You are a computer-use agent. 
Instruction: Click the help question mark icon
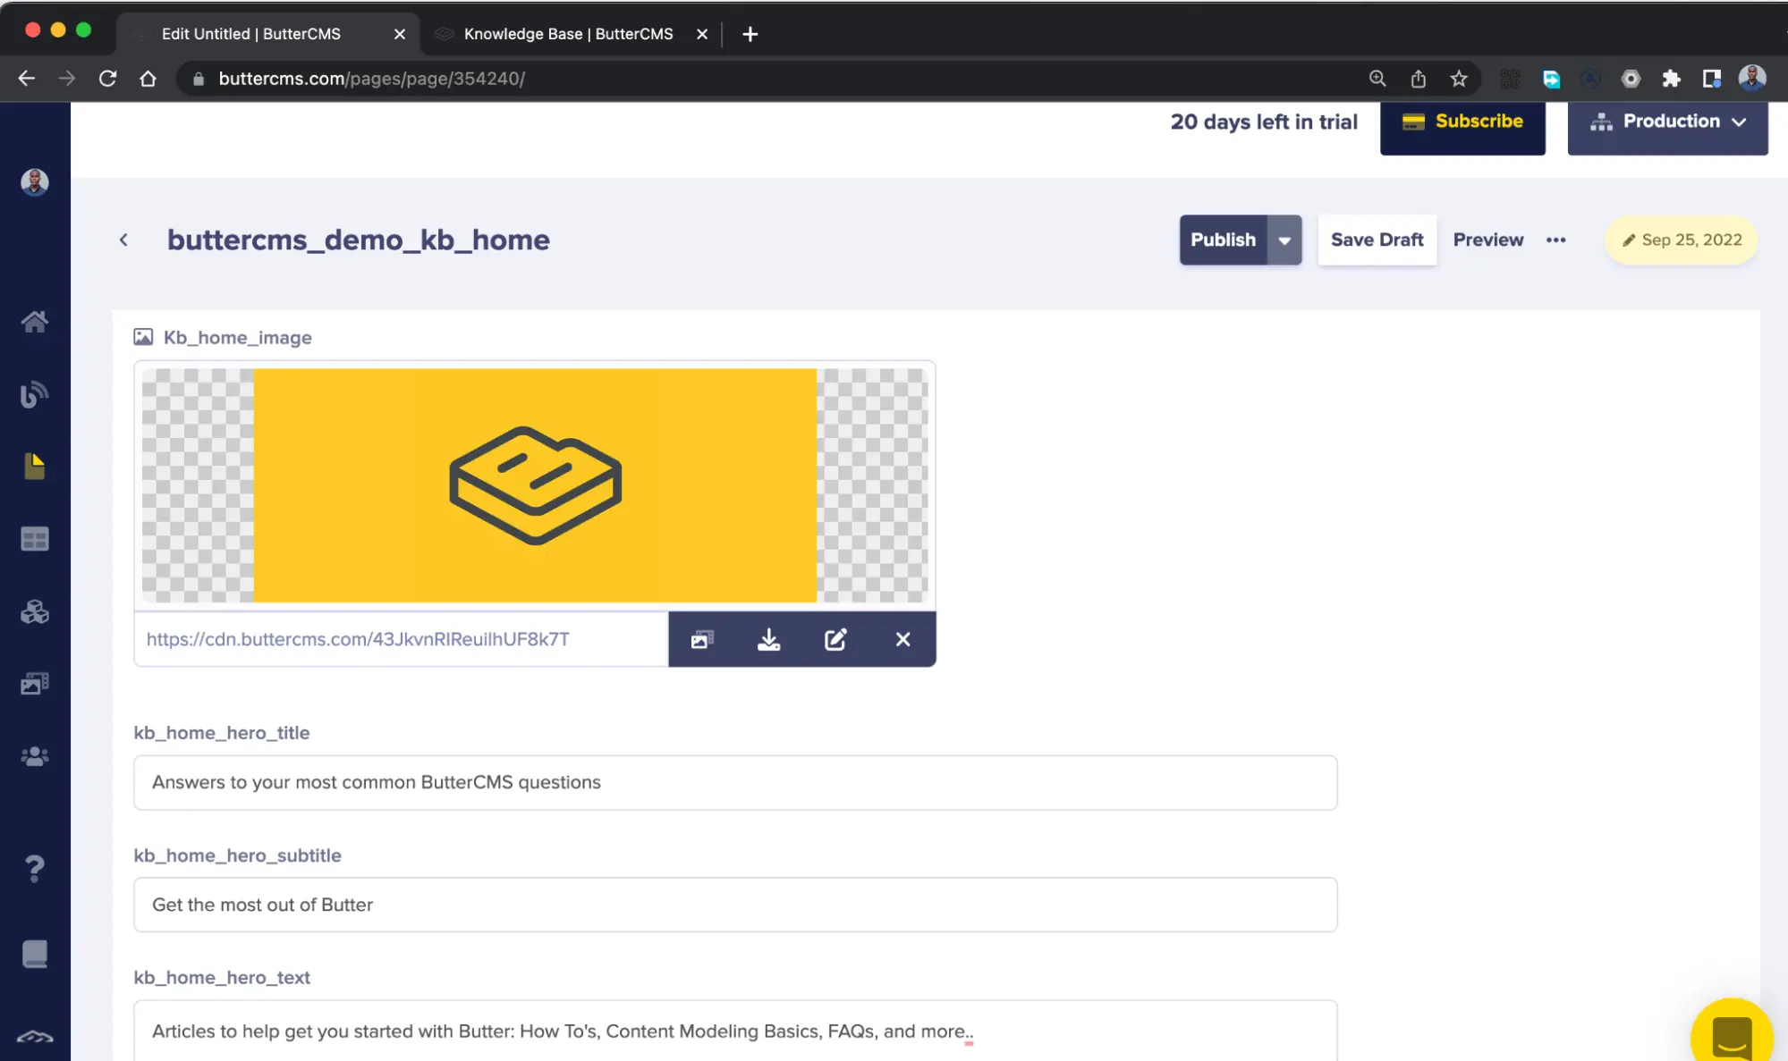pos(34,868)
